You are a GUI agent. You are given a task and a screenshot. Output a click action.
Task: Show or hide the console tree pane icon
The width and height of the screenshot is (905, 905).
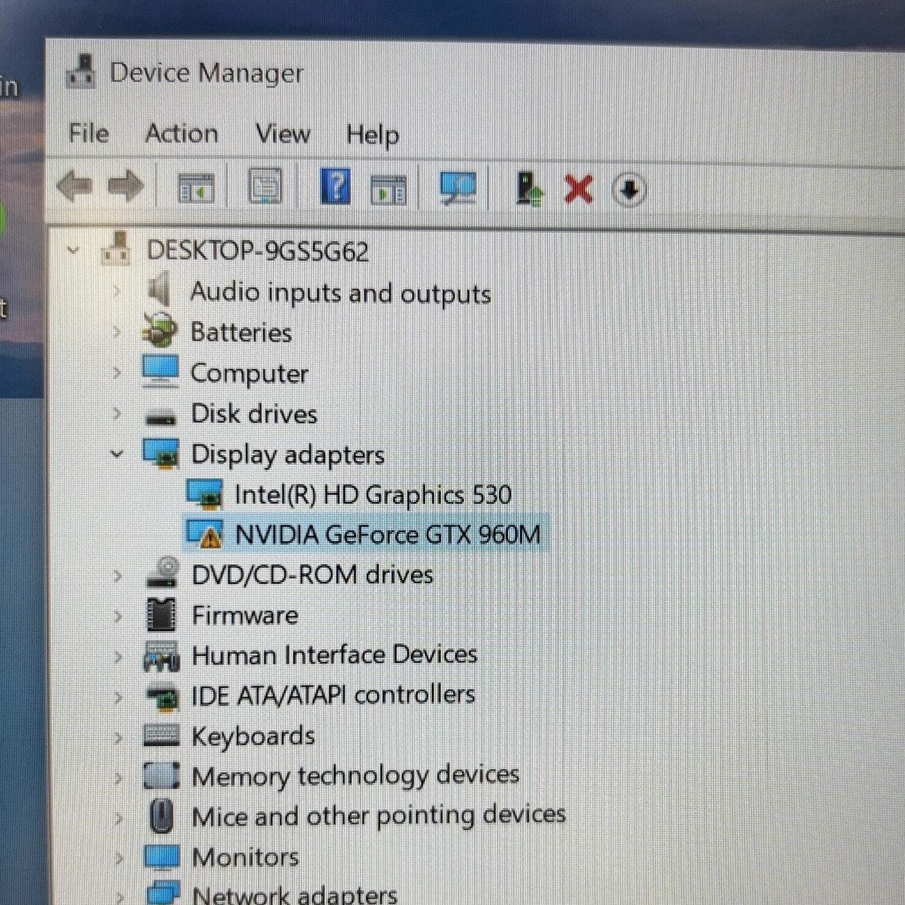tap(196, 188)
